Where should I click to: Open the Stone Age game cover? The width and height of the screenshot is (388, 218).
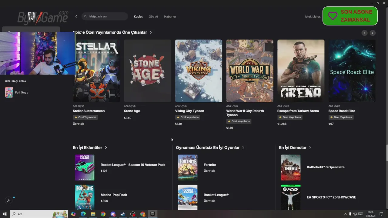point(147,71)
